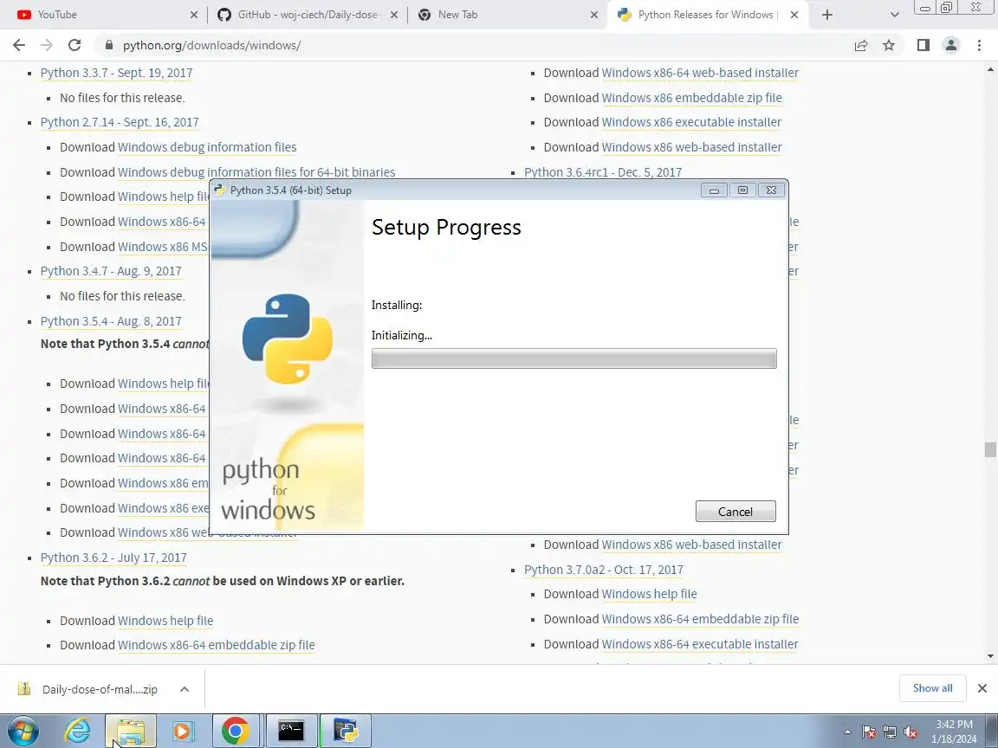This screenshot has height=748, width=998.
Task: Download Windows help file under Python 3.7.0a2
Action: tap(649, 594)
